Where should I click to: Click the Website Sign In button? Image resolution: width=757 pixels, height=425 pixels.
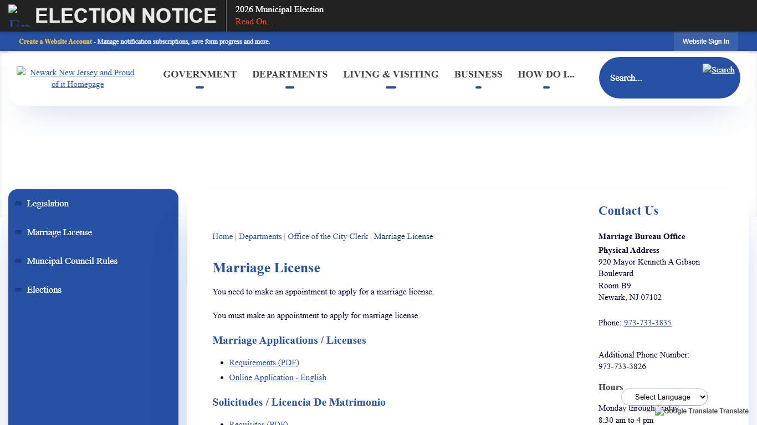tap(705, 41)
